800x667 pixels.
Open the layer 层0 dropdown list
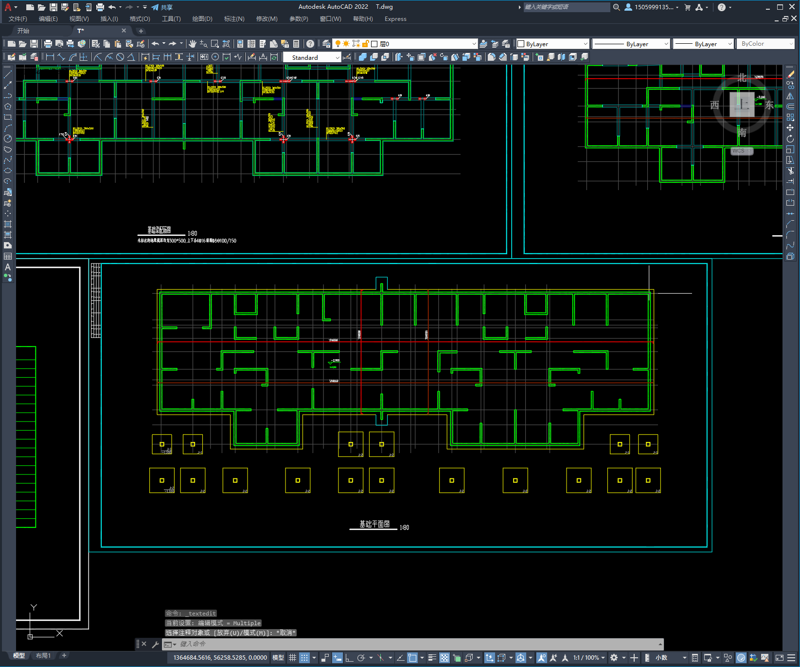(x=474, y=44)
